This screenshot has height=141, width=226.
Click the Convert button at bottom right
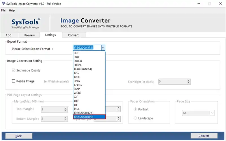204,136
